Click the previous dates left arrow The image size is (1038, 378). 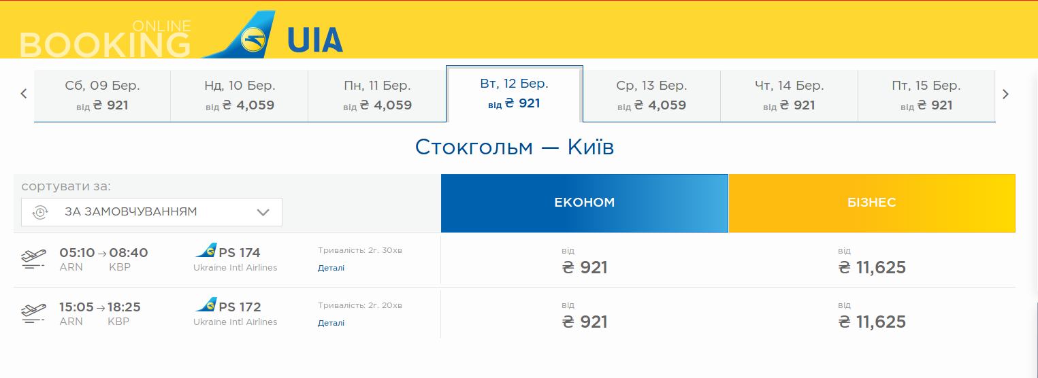point(24,94)
